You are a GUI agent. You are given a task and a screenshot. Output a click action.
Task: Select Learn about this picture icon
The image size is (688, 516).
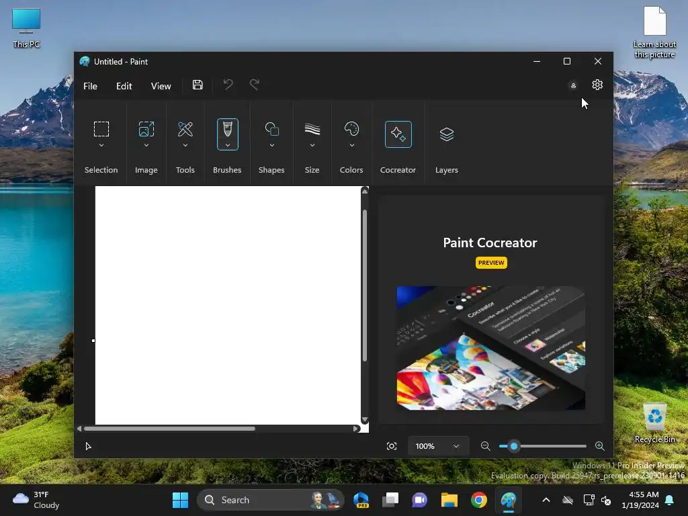[x=654, y=32]
